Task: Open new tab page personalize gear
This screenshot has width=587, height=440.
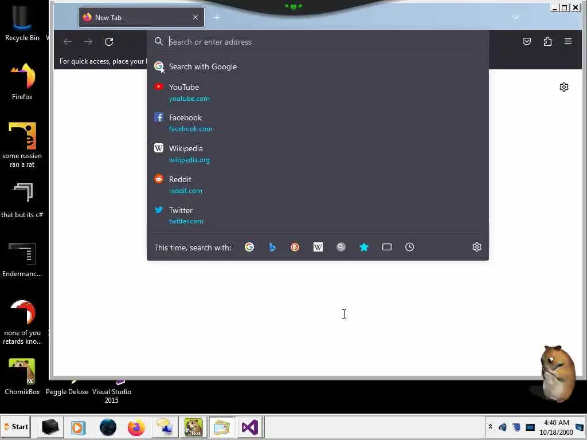Action: (564, 87)
